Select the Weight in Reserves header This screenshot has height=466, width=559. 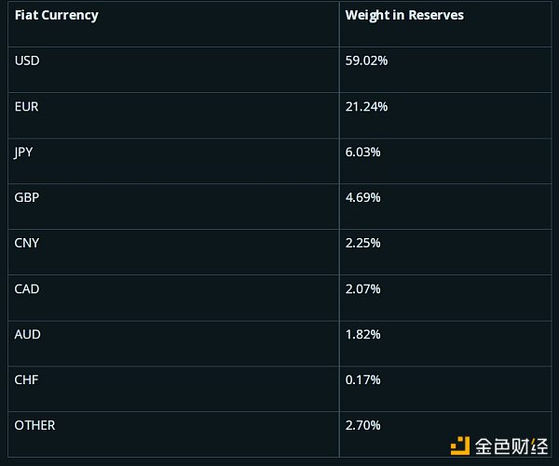click(x=404, y=15)
